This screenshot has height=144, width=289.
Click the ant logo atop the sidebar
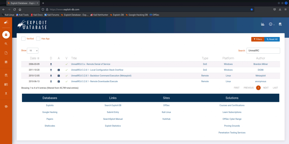click(x=6, y=23)
